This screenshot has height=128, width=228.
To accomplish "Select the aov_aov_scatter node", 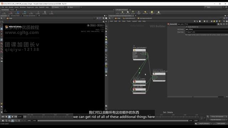I will click(139, 82).
